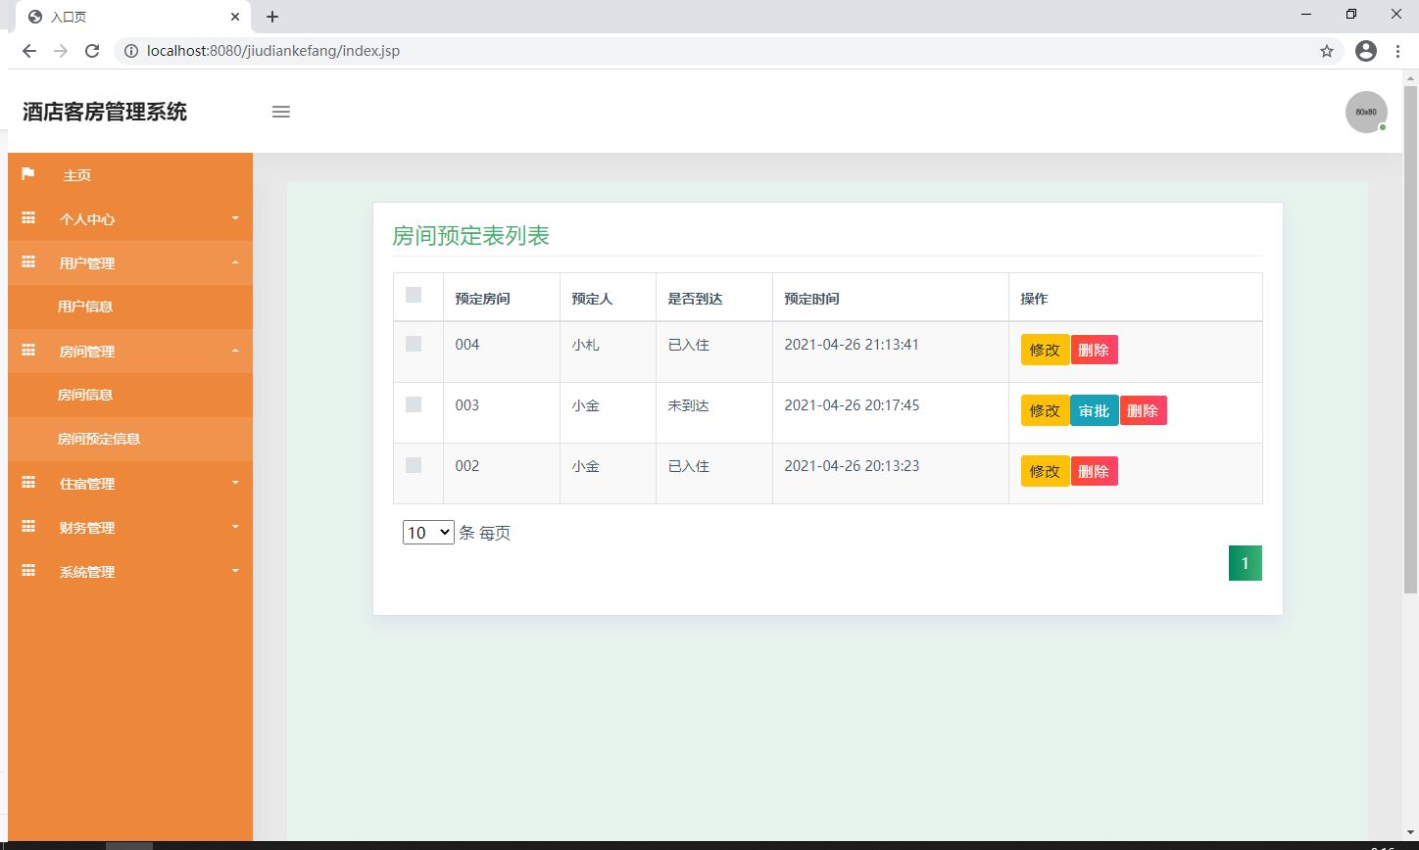Expand 住宿管理 with its arrow
Viewport: 1419px width, 850px height.
(235, 483)
